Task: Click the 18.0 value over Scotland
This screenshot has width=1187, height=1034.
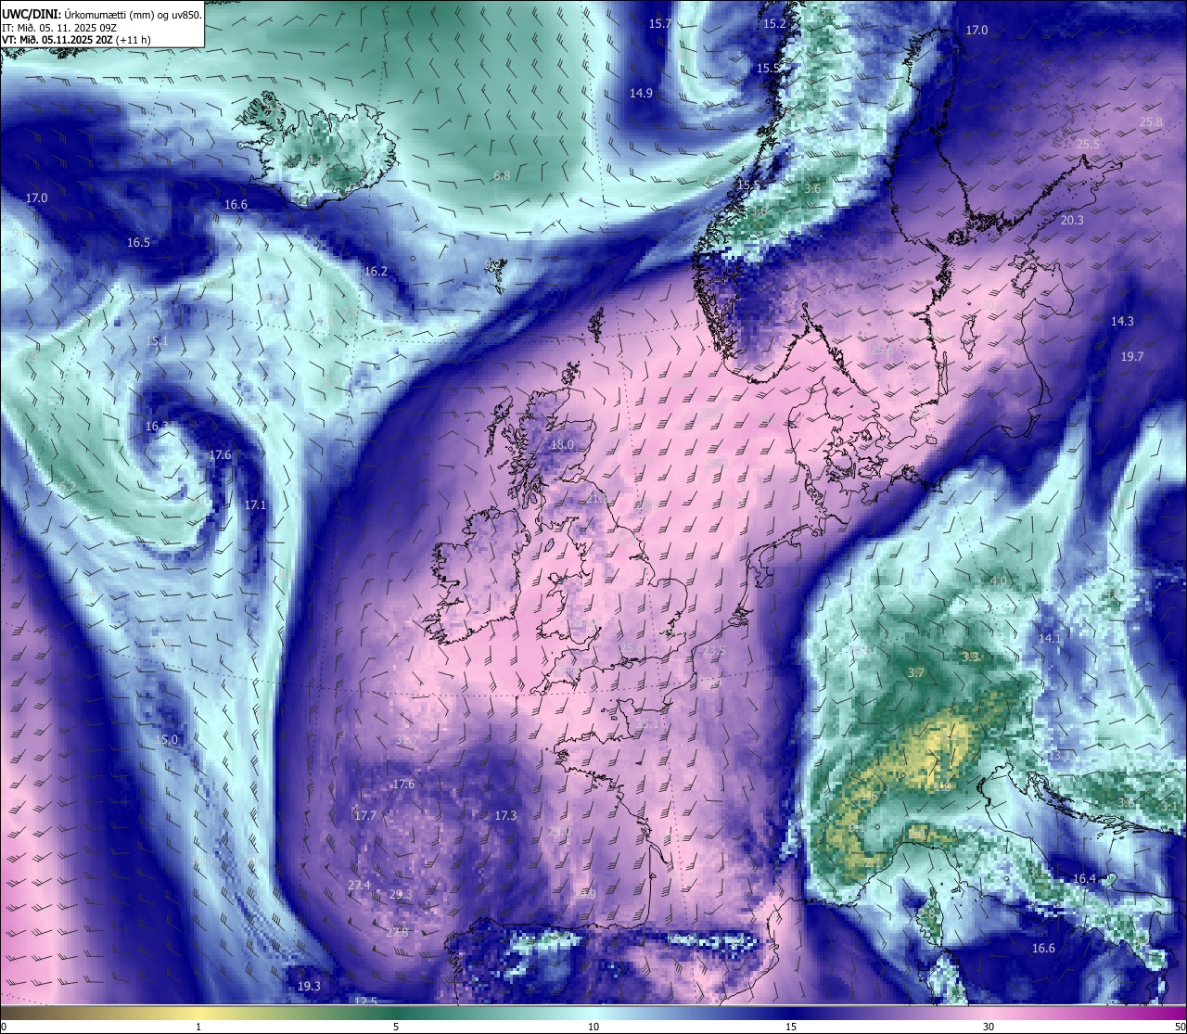Action: [x=563, y=444]
